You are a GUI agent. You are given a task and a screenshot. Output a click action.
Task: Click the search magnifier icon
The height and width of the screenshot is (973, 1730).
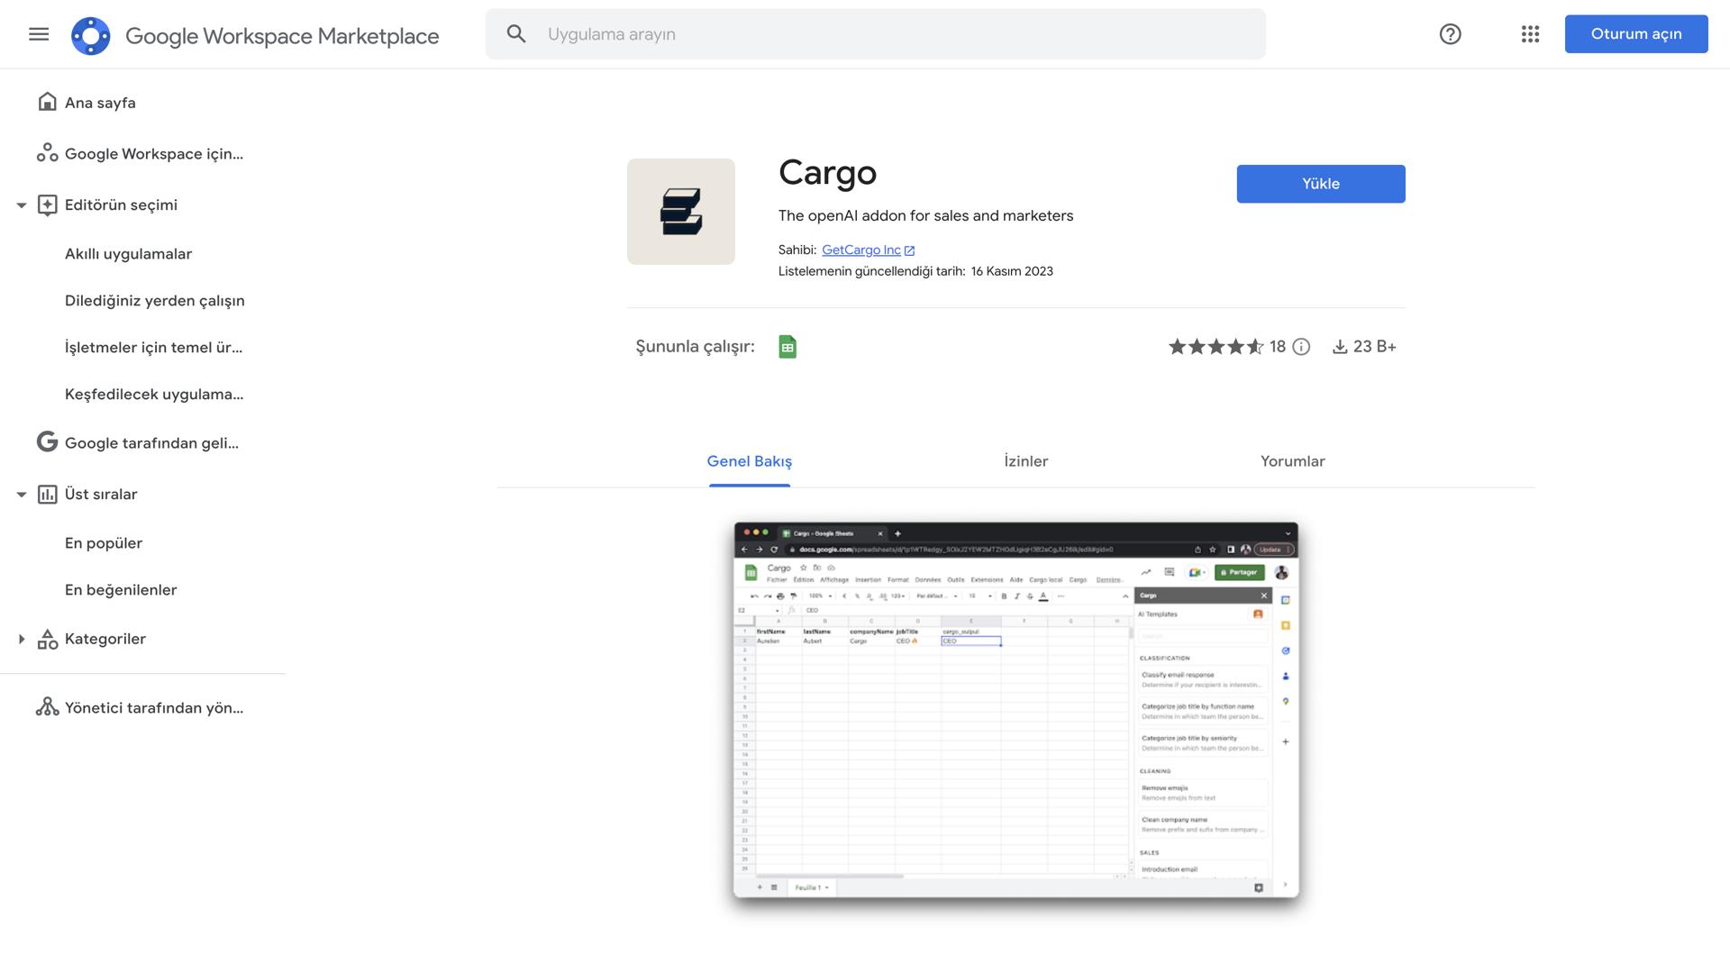516,33
